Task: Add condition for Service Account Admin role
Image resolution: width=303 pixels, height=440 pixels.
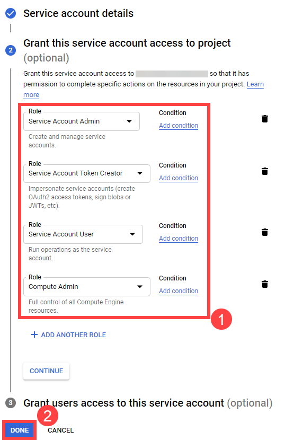Action: click(179, 126)
